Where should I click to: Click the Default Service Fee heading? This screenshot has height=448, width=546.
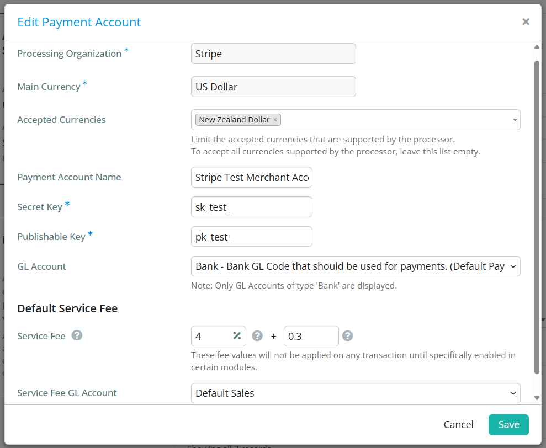(x=67, y=308)
